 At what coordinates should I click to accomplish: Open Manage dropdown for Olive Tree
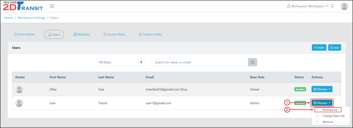click(322, 89)
